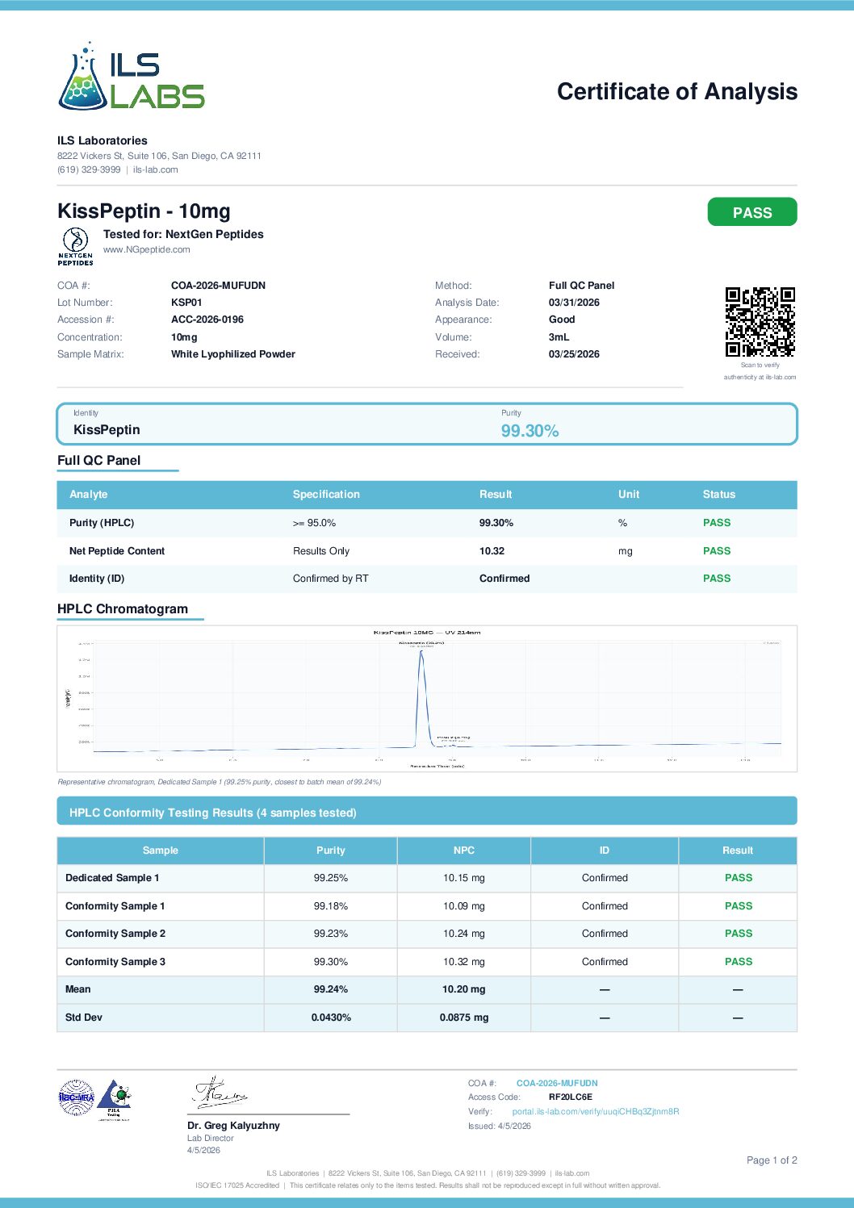Click the 'Purity (HPLC)' row label
The image size is (854, 1208).
[x=102, y=523]
